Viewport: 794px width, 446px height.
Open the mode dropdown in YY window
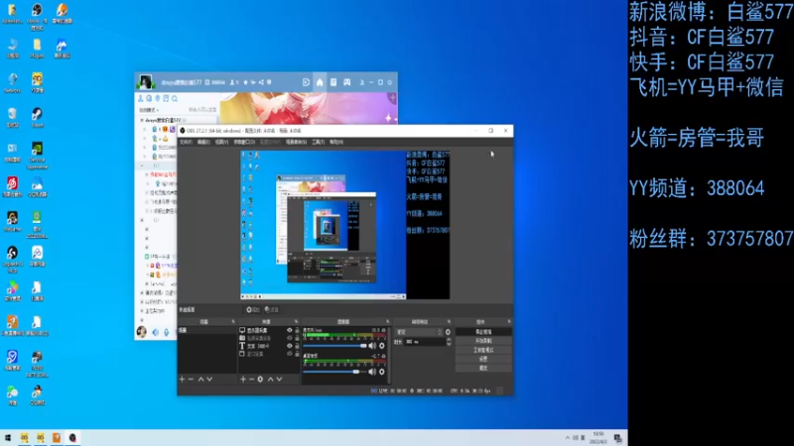pyautogui.click(x=150, y=110)
